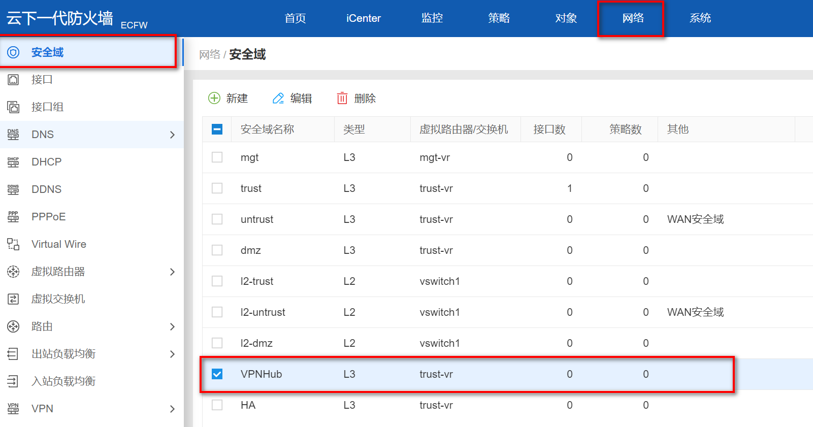This screenshot has width=813, height=427.
Task: Expand the 路由 submenu arrow
Action: (x=172, y=326)
